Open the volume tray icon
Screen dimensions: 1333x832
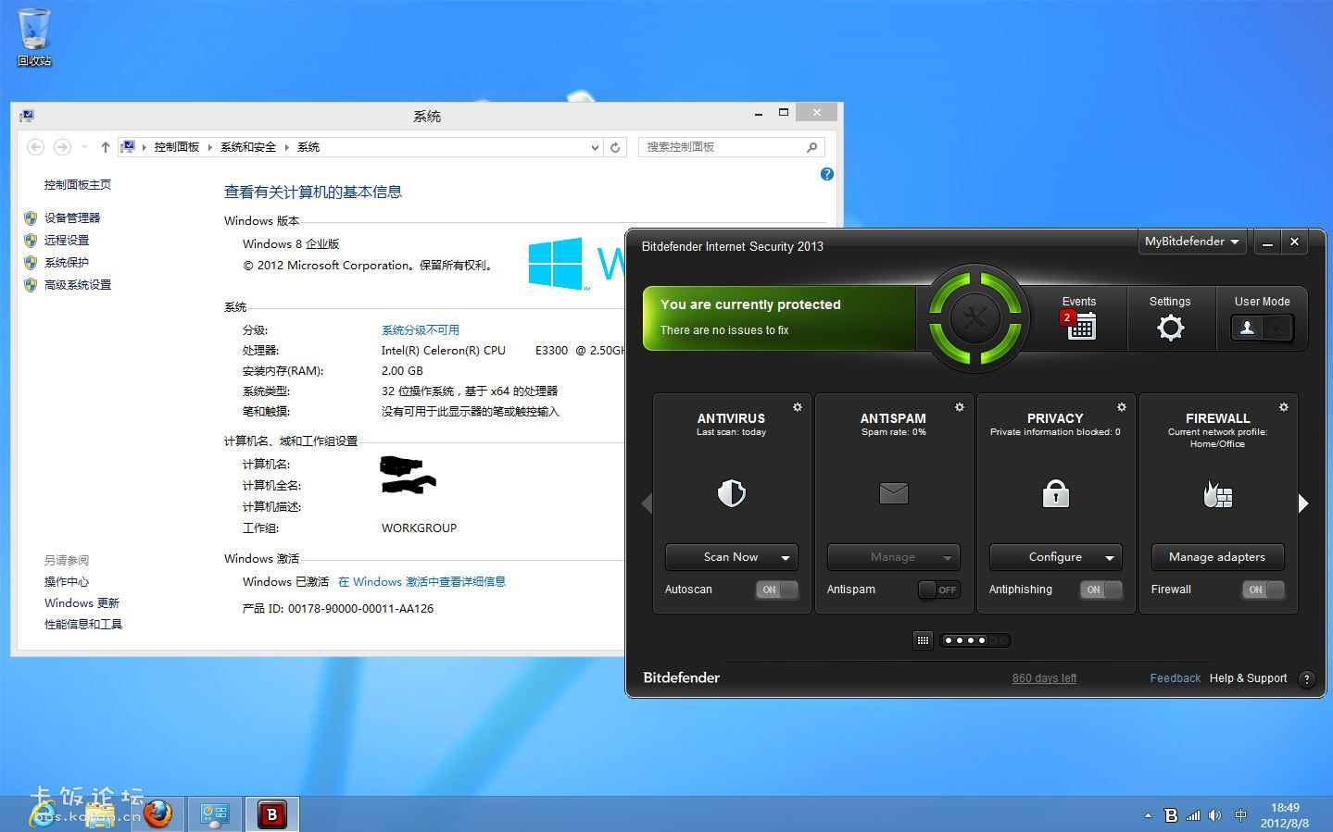[1214, 815]
